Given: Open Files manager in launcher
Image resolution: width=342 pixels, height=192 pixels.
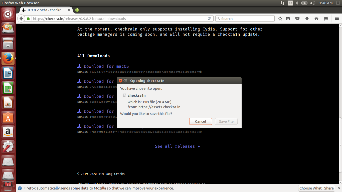Looking at the screenshot, I should coord(8,43).
